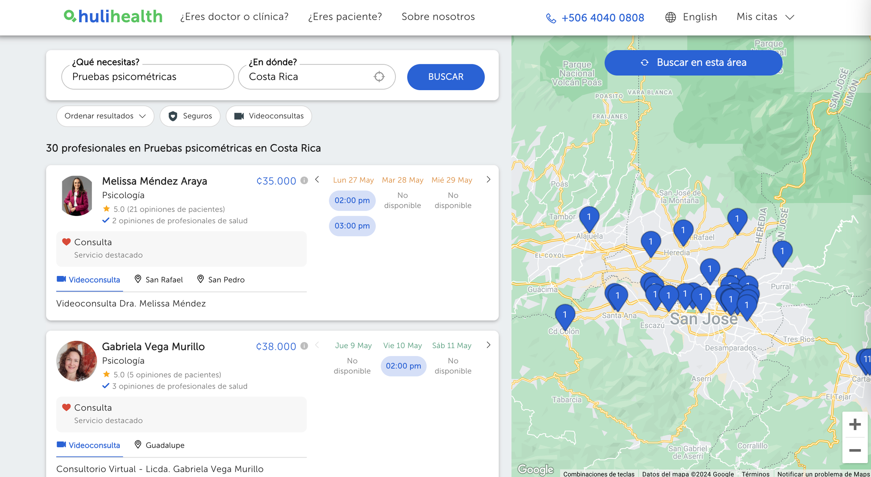The width and height of the screenshot is (871, 477).
Task: Click the crosshair locate-me icon in location field
Action: [379, 77]
